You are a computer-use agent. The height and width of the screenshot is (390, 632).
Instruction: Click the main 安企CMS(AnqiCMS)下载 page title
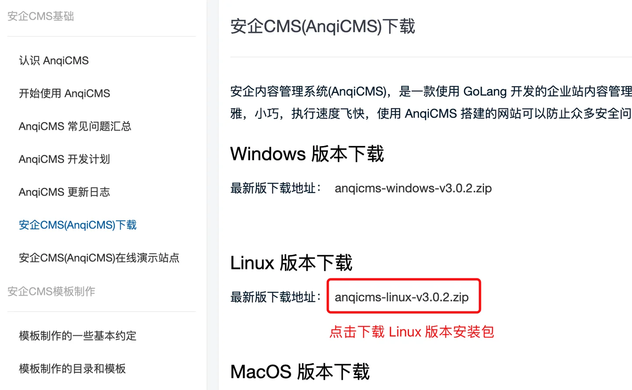coord(323,26)
